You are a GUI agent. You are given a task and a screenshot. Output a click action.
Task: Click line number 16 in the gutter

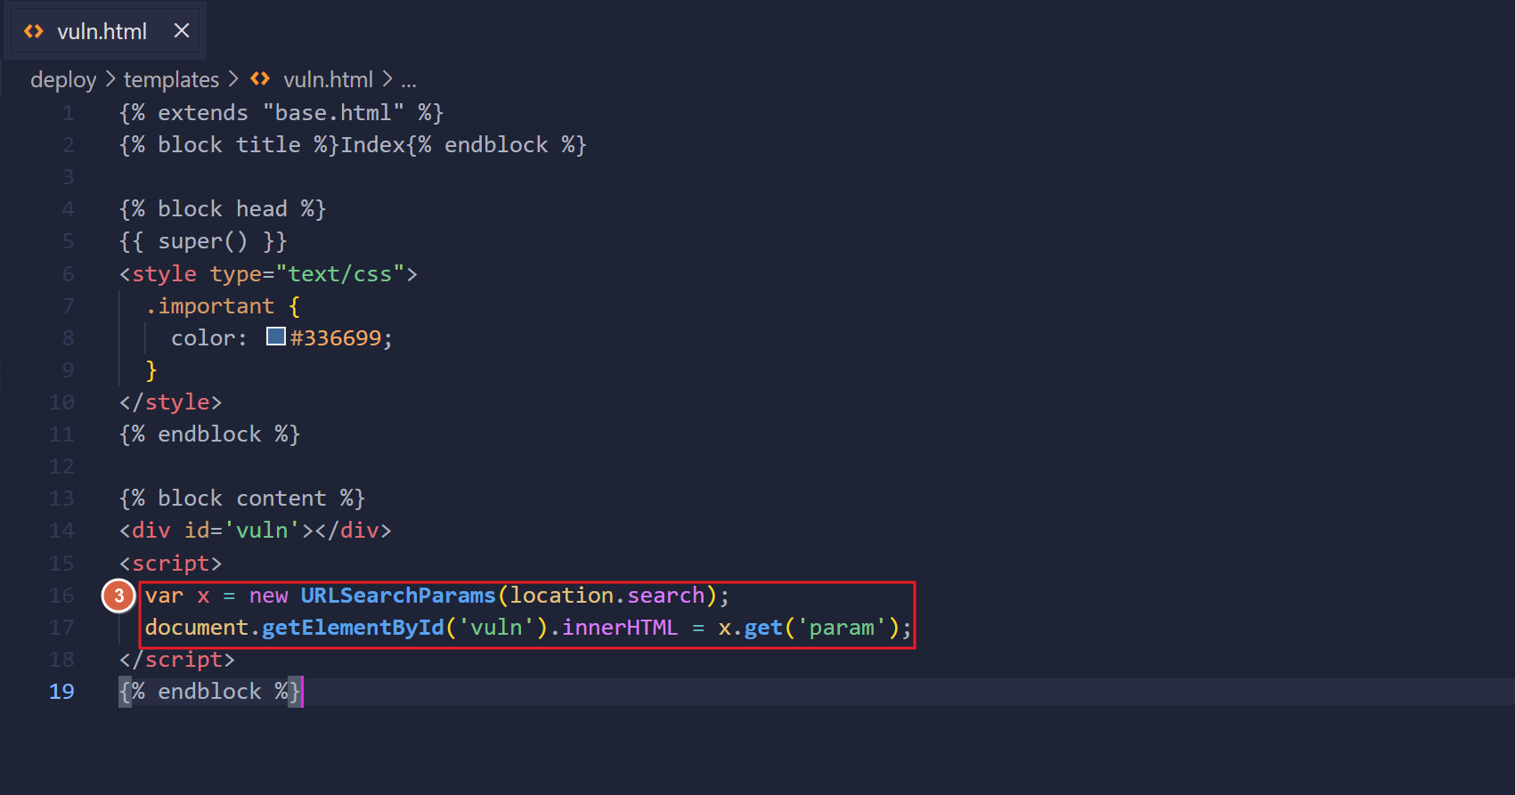(61, 596)
